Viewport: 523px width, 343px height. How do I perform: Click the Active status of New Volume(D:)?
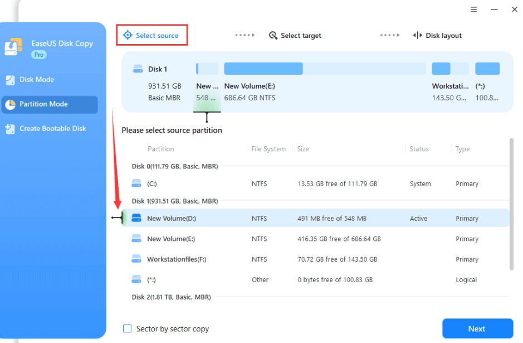click(x=418, y=219)
